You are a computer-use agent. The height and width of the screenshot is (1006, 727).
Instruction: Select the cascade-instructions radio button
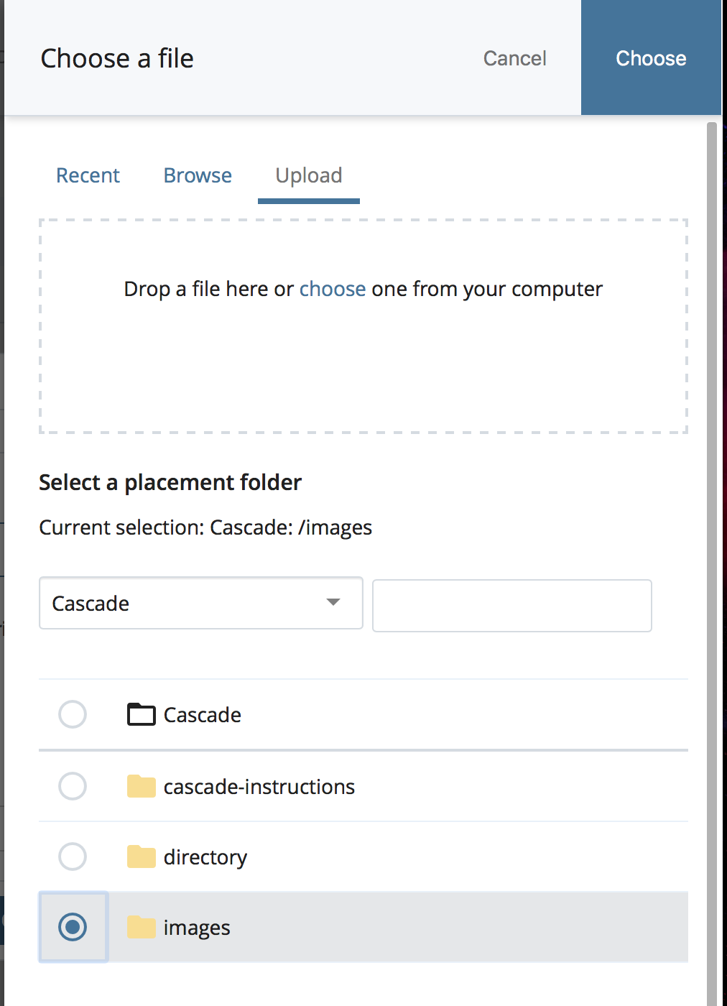pyautogui.click(x=73, y=786)
